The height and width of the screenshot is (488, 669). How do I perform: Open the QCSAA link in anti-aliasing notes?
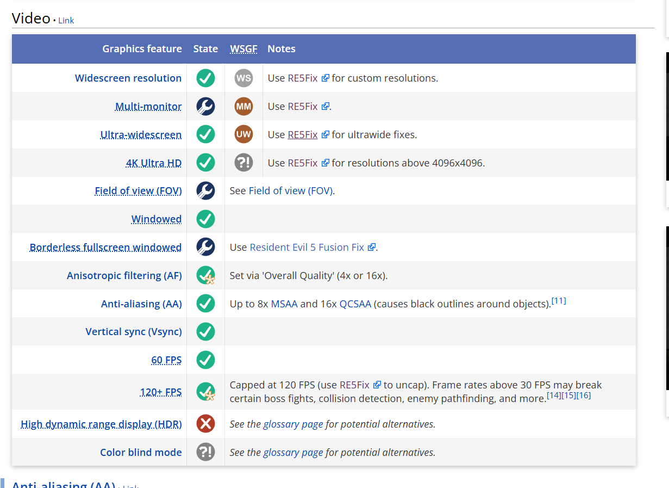(x=355, y=304)
